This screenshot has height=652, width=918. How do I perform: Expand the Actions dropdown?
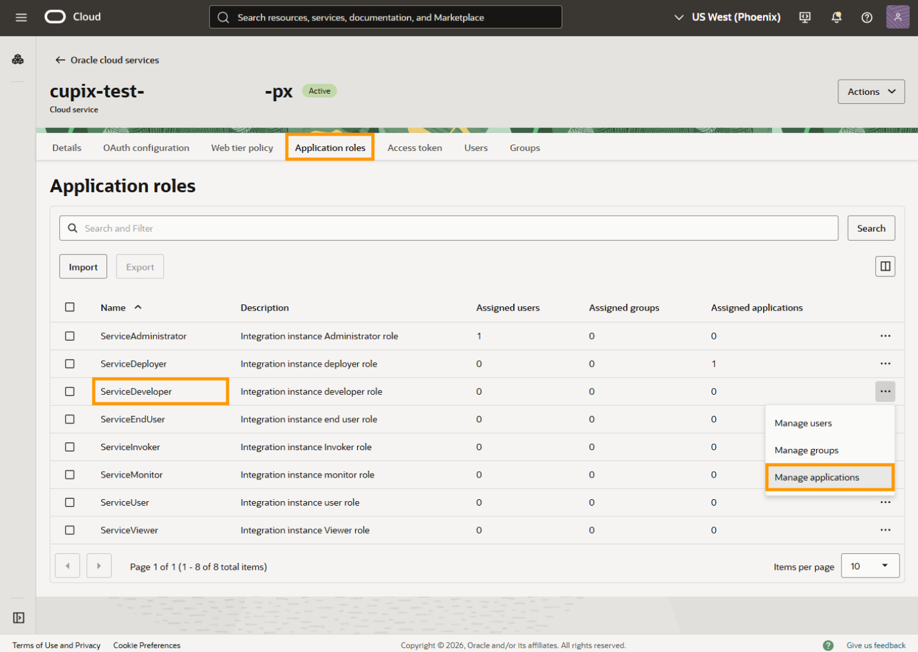pos(871,92)
